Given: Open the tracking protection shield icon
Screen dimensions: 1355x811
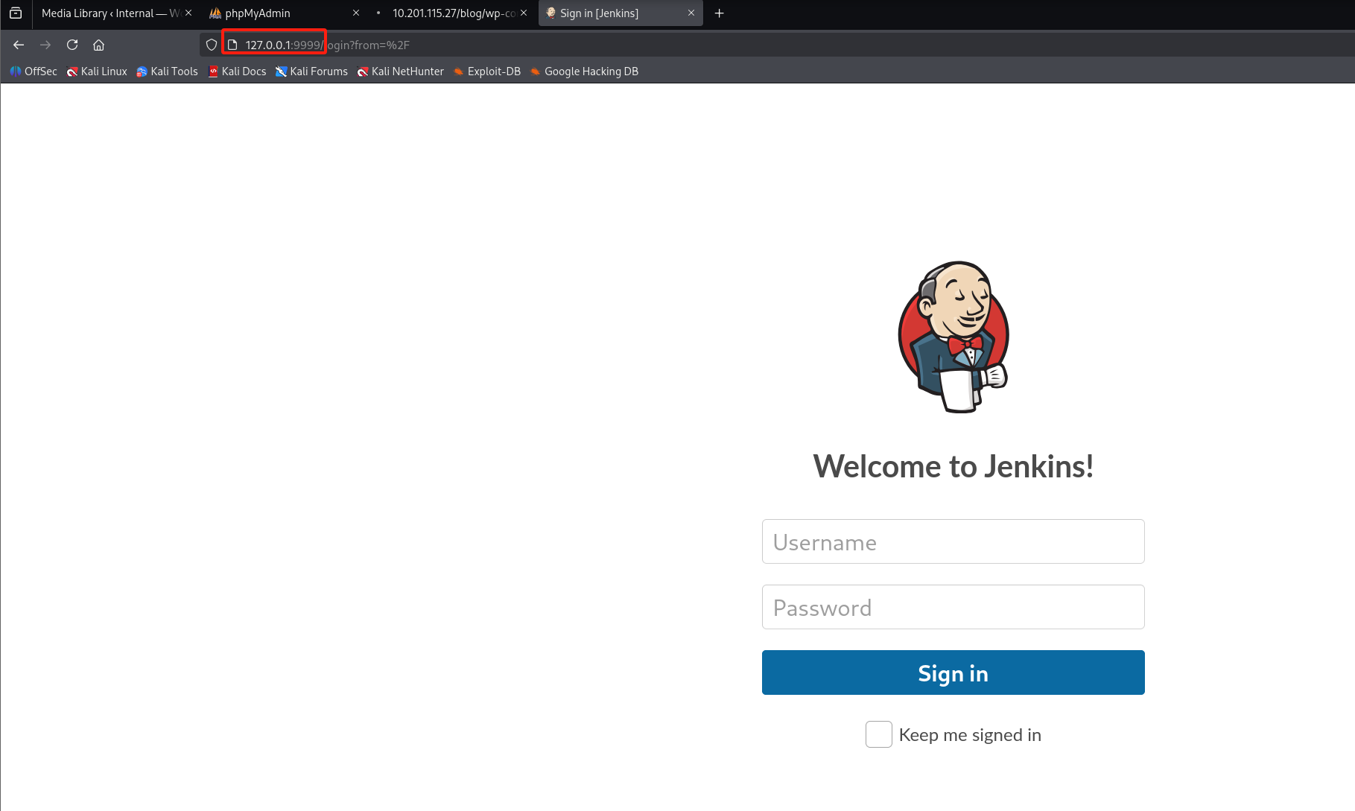Looking at the screenshot, I should 212,45.
